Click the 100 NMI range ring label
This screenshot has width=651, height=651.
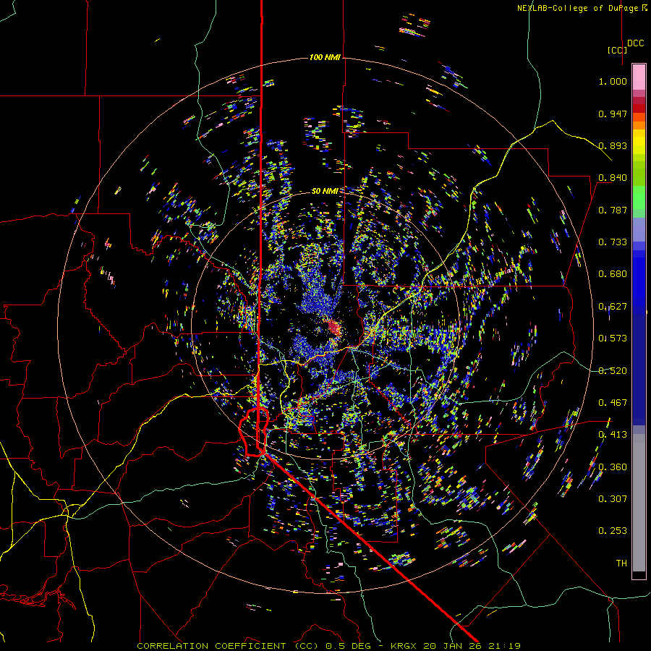[x=325, y=57]
